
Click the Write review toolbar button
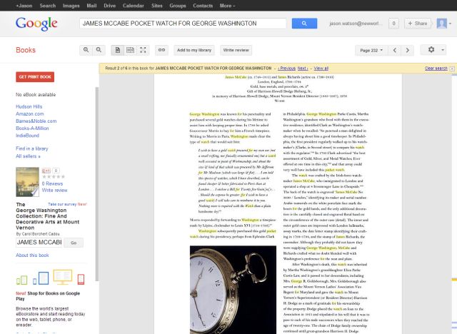(x=236, y=50)
